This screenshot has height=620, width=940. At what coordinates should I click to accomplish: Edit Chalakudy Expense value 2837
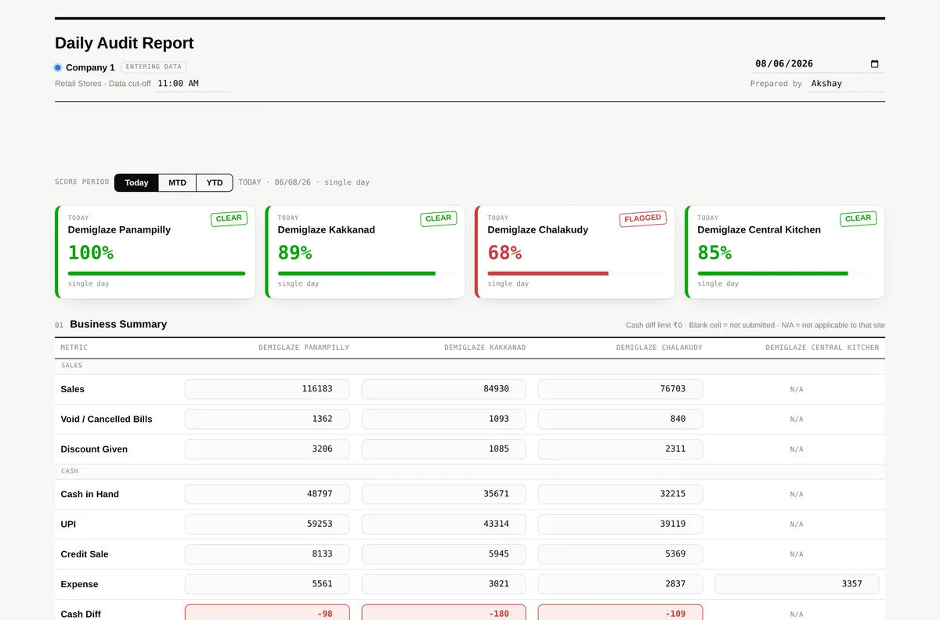620,584
